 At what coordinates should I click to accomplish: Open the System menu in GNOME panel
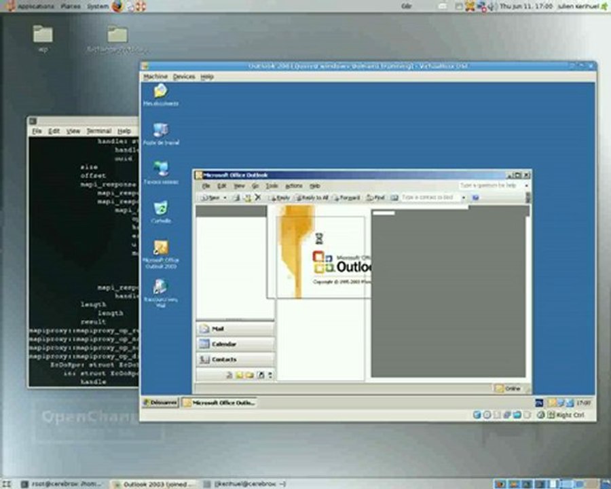point(97,6)
